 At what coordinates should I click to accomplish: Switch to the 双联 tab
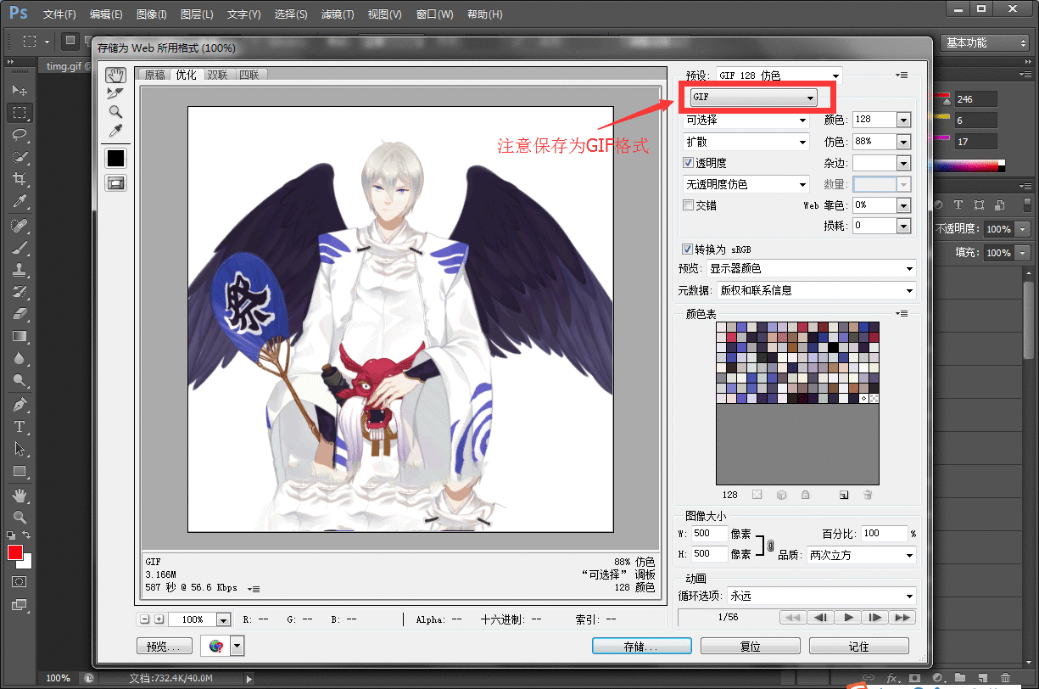[x=218, y=75]
